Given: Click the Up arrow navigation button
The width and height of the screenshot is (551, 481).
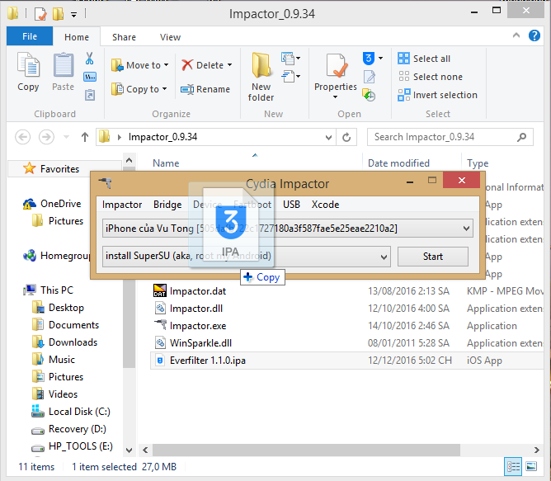Looking at the screenshot, I should pyautogui.click(x=85, y=137).
